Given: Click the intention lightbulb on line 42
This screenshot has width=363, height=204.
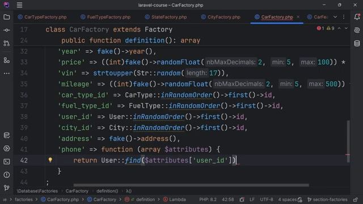Looking at the screenshot, I should click(x=50, y=160).
